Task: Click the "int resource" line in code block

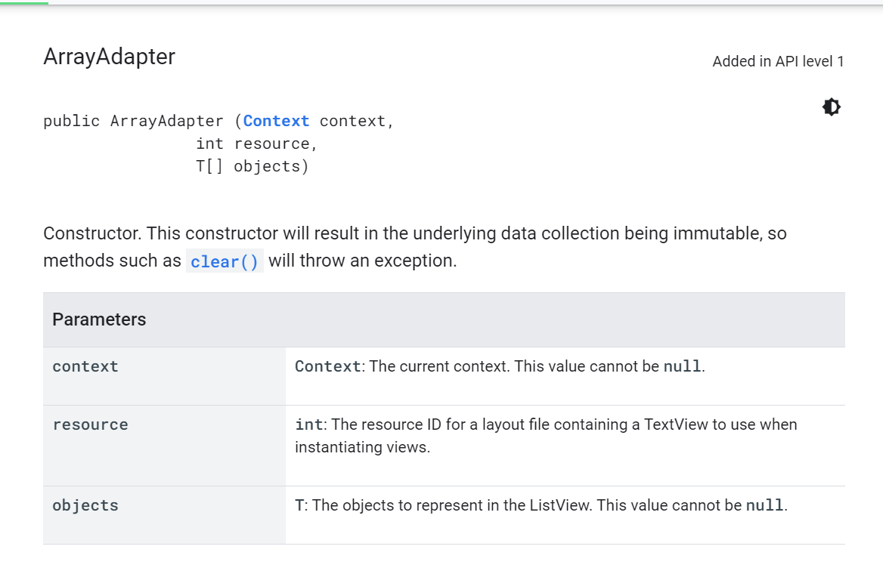Action: coord(257,144)
